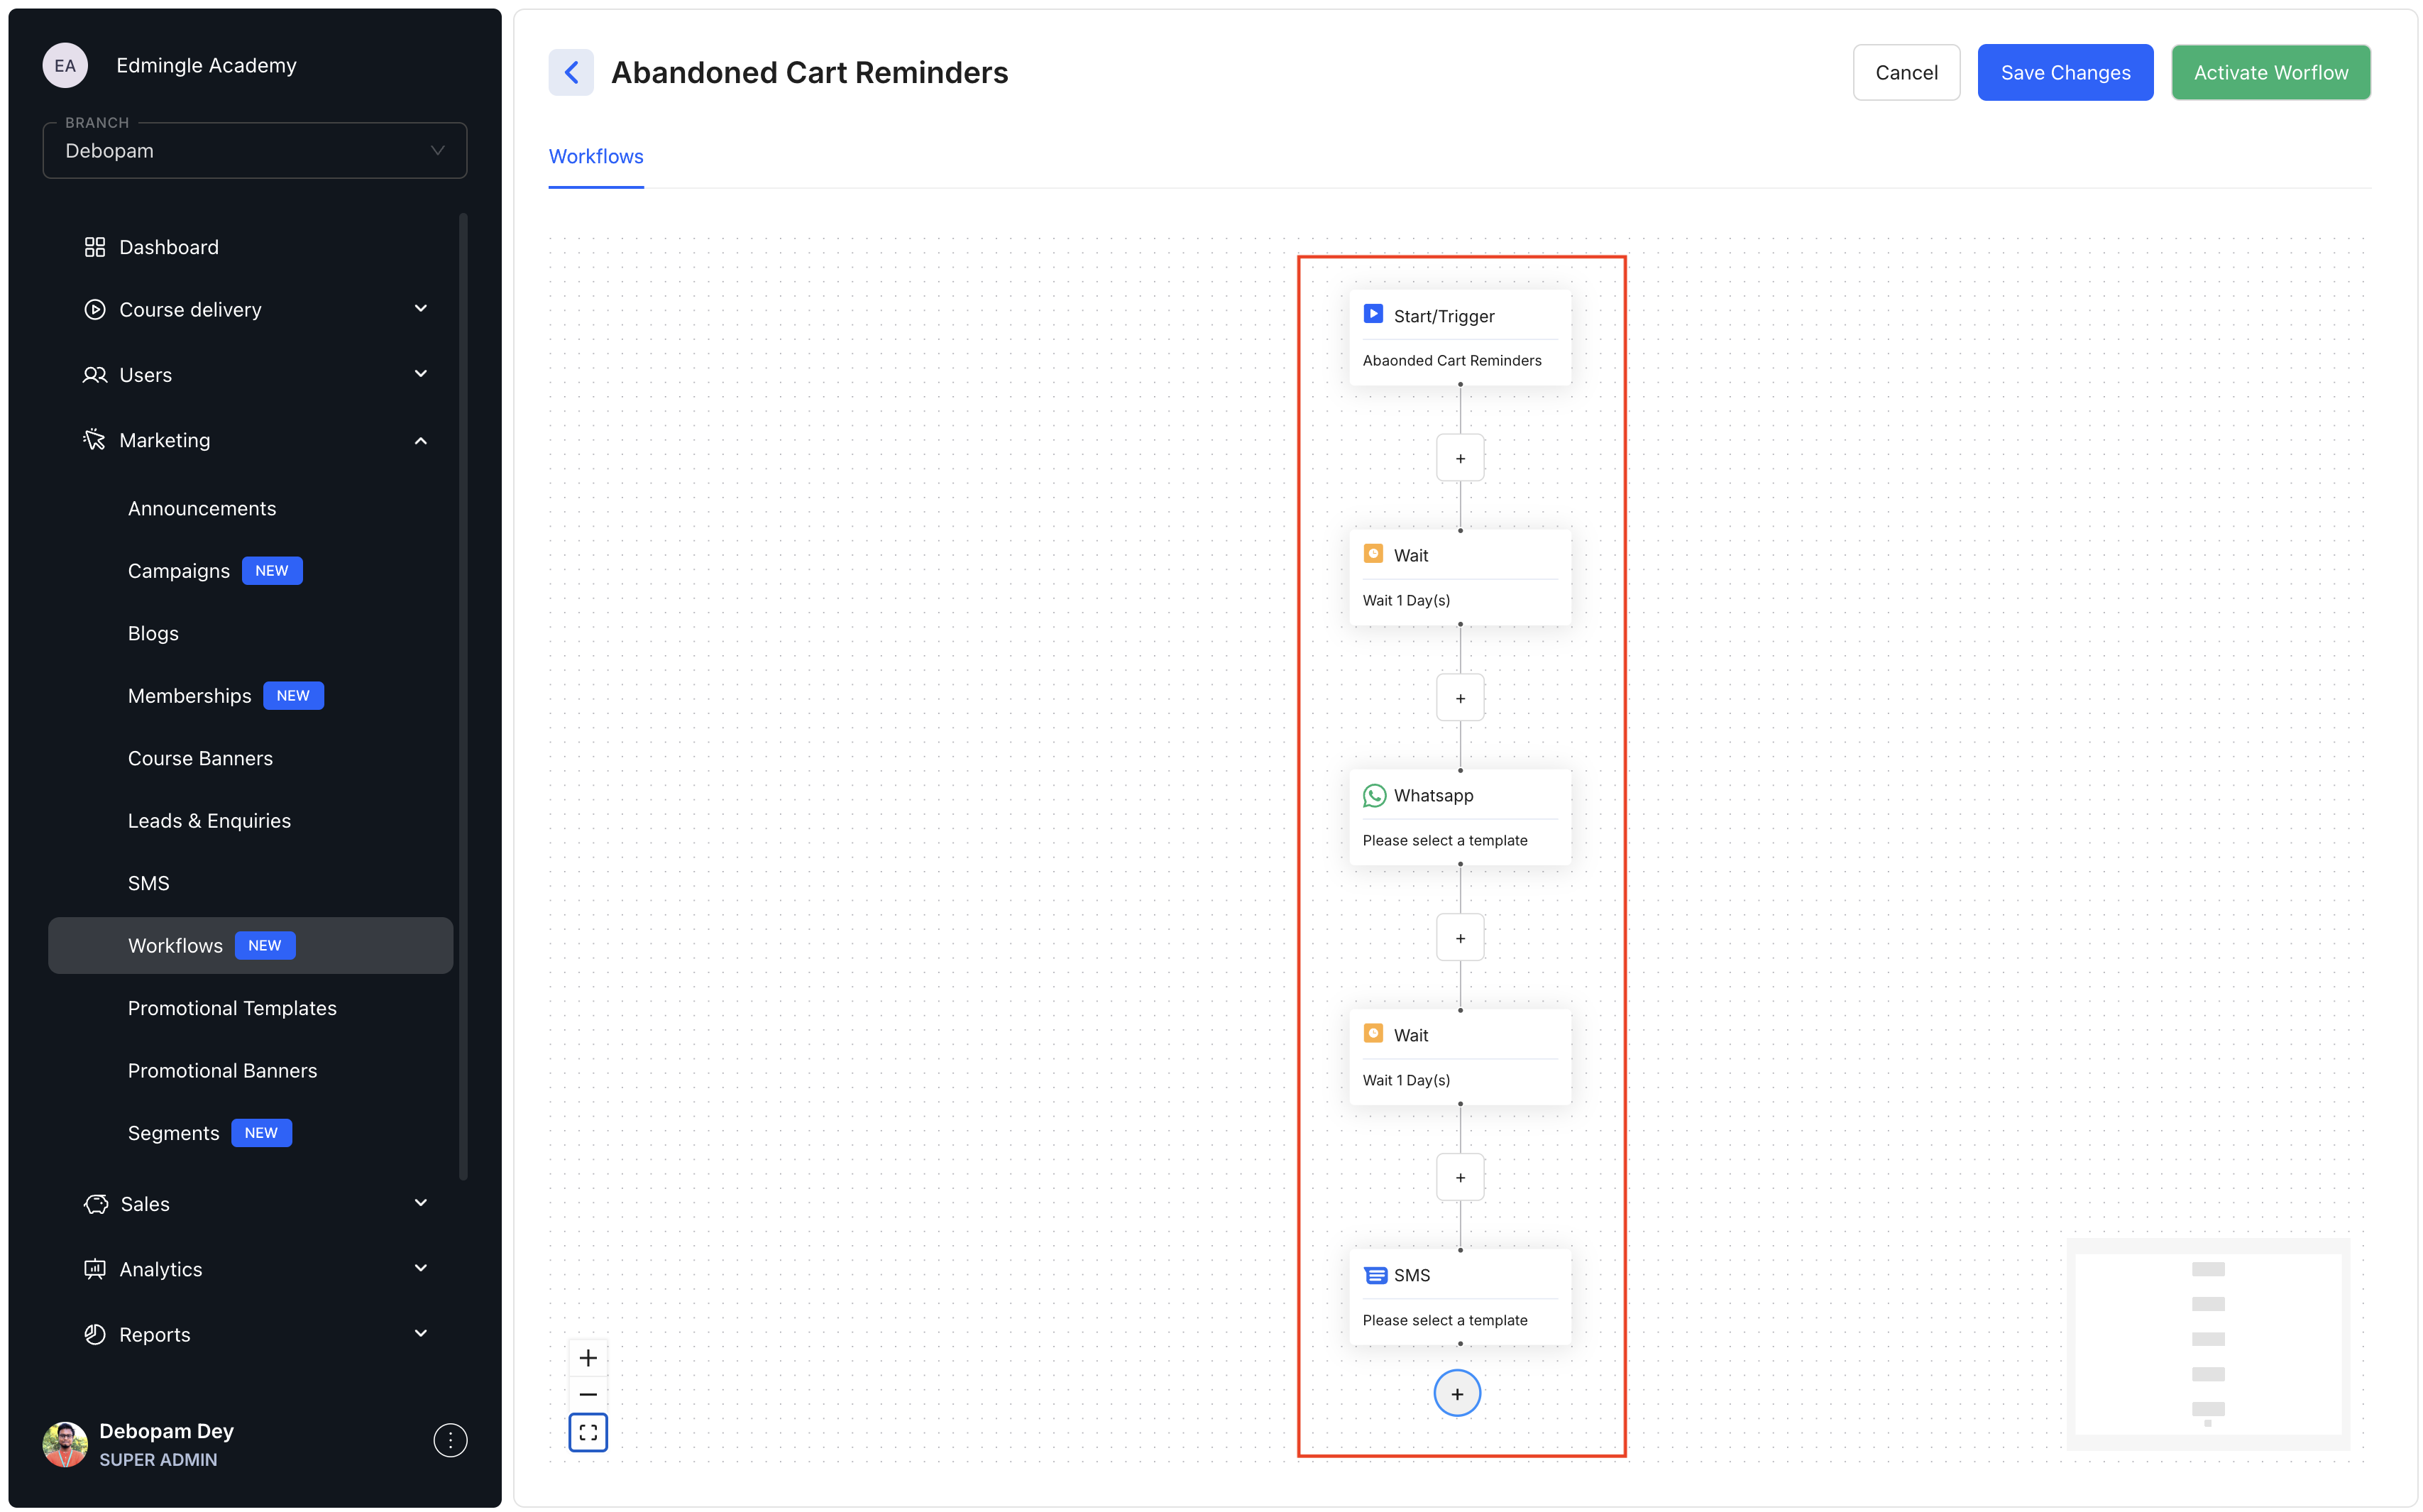This screenshot has width=2423, height=1512.
Task: Open the Branch dropdown showing Debopam
Action: point(255,150)
